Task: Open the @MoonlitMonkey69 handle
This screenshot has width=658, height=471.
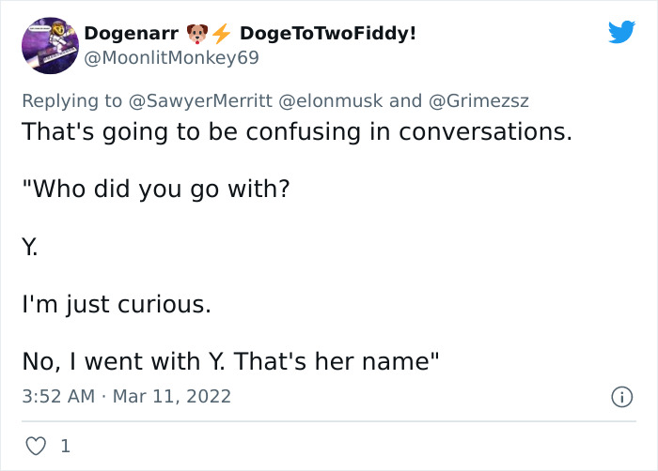Action: tap(171, 57)
